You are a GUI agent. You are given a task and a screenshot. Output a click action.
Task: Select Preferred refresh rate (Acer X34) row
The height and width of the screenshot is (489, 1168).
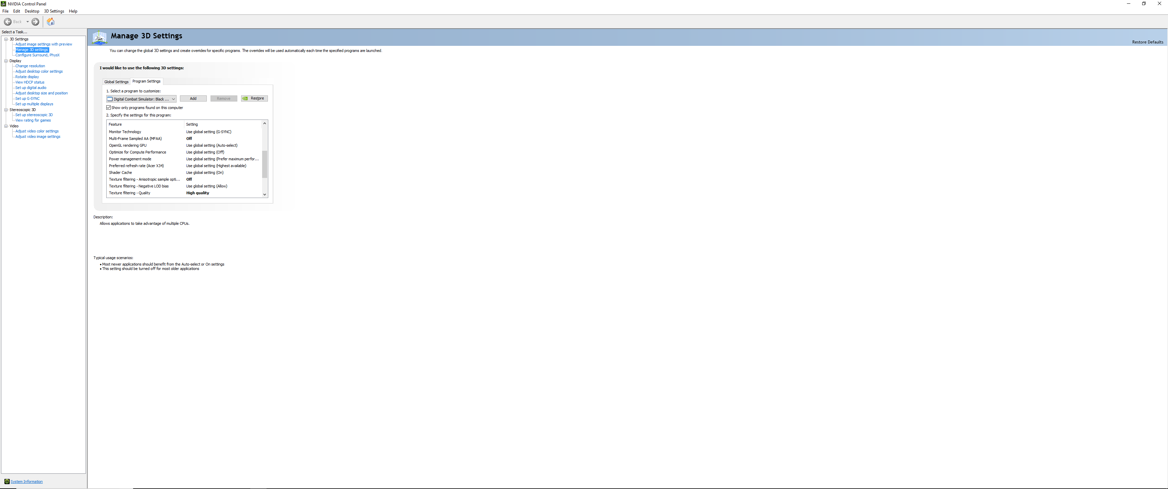click(x=184, y=166)
